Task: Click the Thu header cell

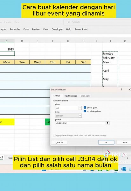Action: (53, 62)
